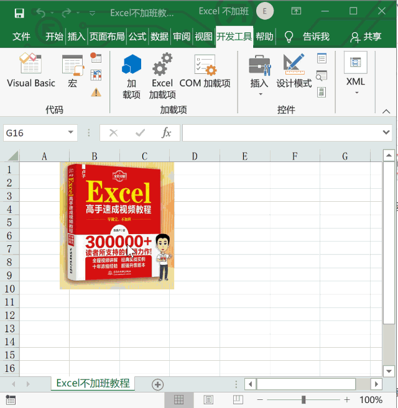
Task: Switch to Page Break Preview
Action: point(238,400)
